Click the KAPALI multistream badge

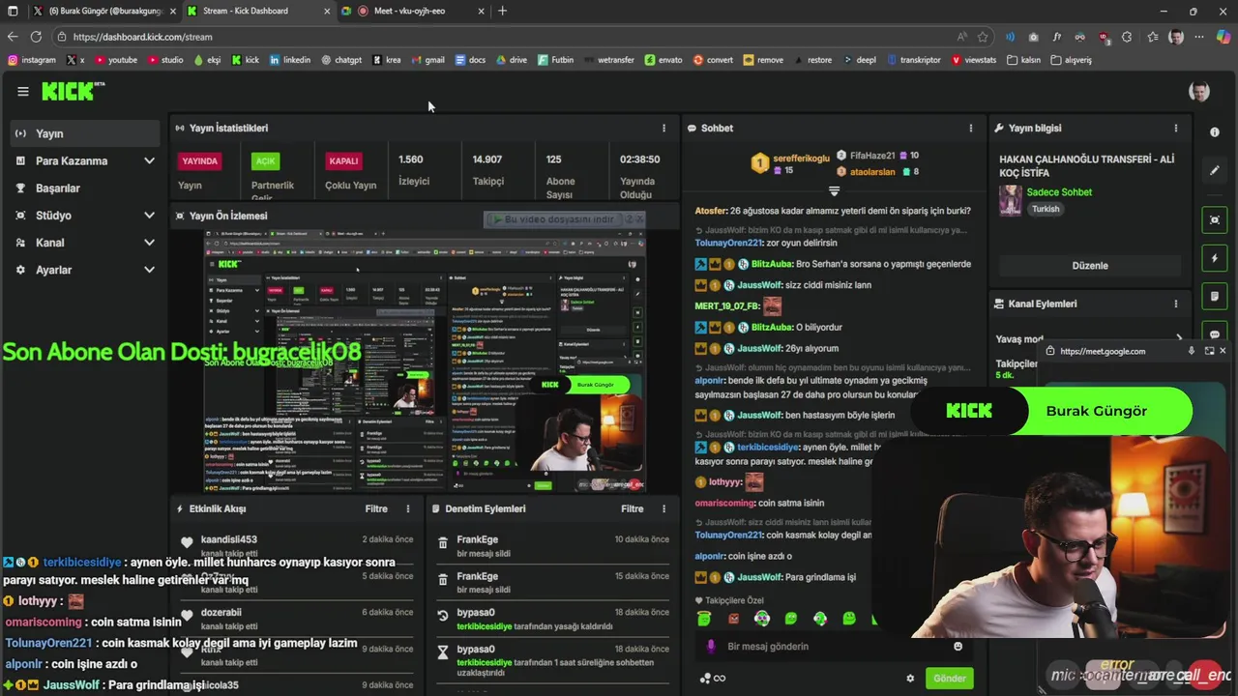343,161
